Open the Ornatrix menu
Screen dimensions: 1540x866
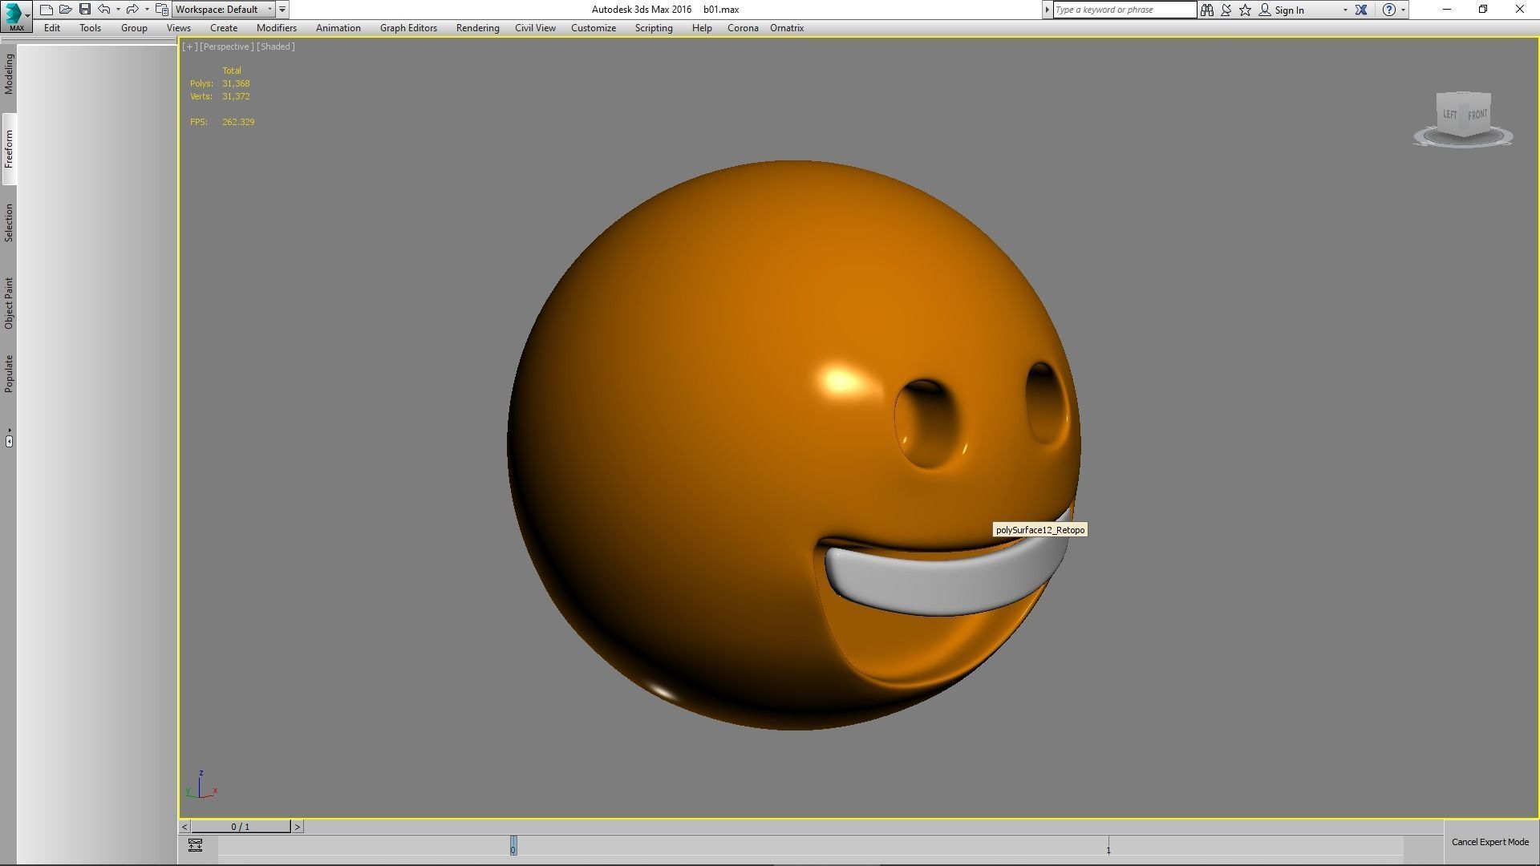(787, 28)
